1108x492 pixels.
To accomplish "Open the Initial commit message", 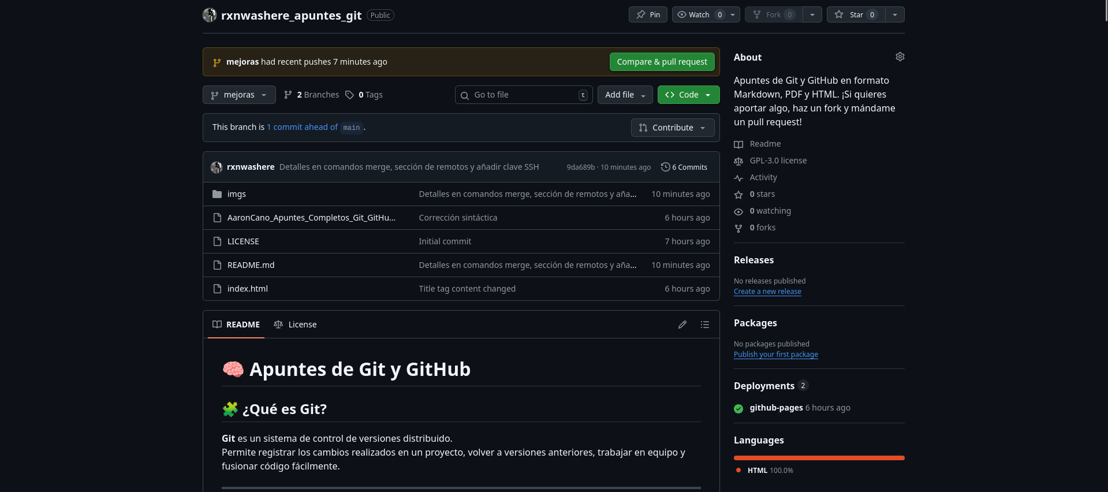I will (x=445, y=241).
